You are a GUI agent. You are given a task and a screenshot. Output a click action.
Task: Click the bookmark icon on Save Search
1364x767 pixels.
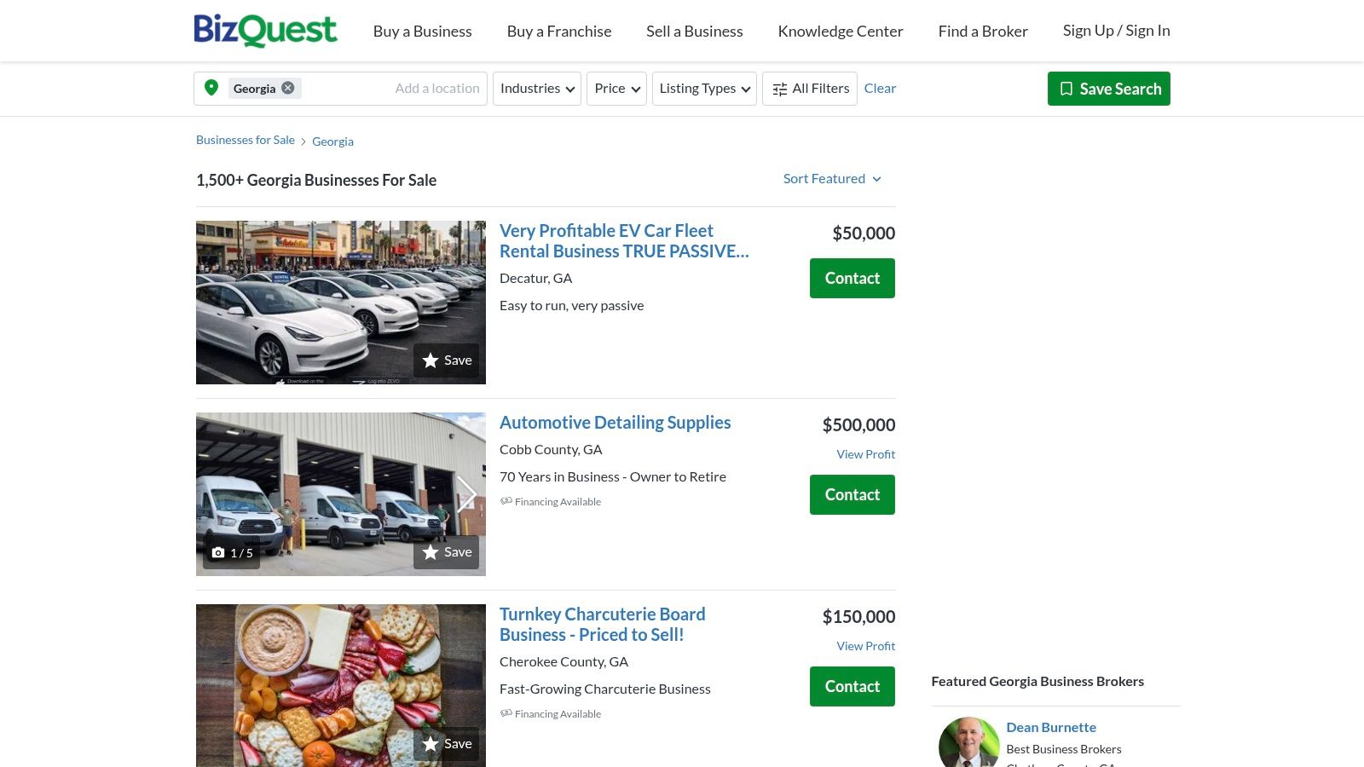point(1066,88)
